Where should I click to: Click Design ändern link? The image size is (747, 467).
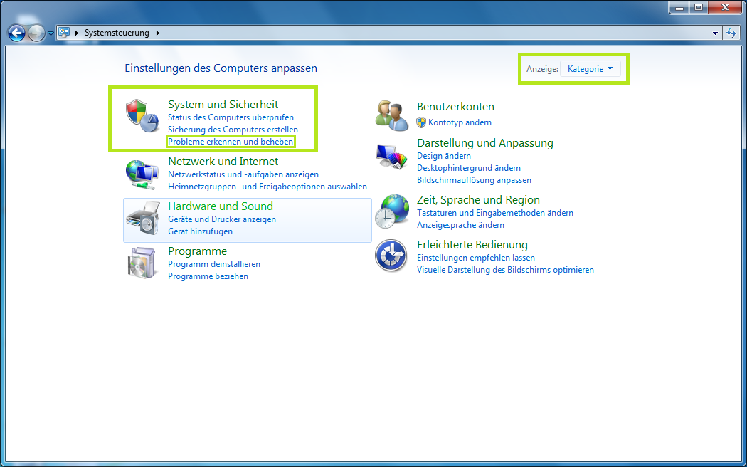(443, 156)
